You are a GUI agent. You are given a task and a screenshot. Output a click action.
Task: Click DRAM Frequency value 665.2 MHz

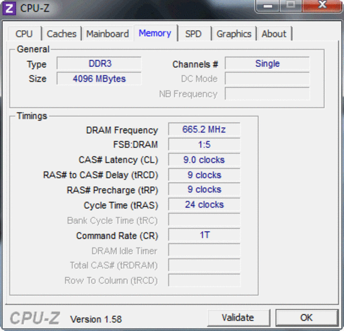pos(204,129)
